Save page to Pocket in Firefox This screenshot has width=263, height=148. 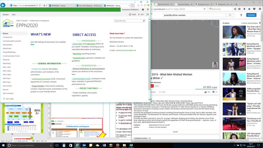coord(254,9)
